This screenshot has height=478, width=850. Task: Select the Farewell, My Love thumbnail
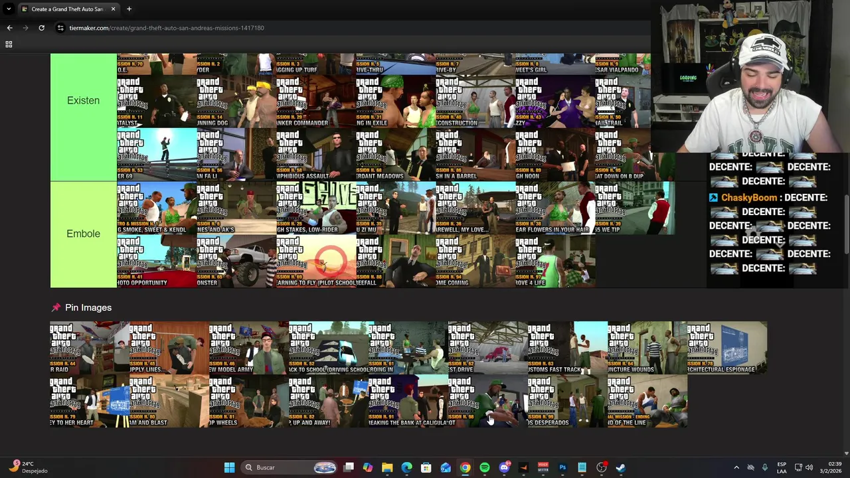tap(475, 208)
